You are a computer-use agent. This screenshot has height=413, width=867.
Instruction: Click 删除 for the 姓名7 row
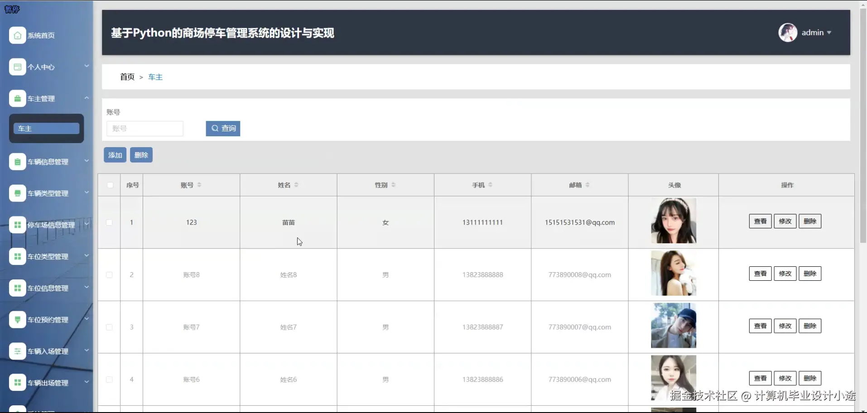click(810, 326)
